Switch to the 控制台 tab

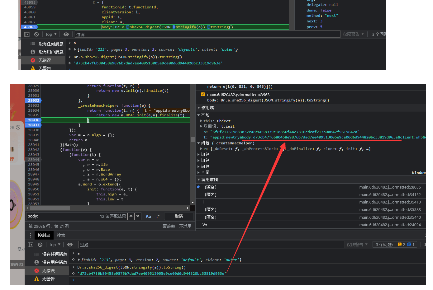(44, 235)
